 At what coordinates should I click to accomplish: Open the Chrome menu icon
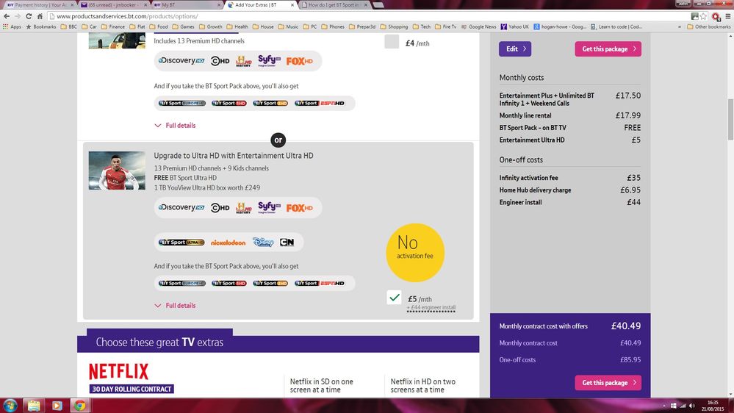coord(728,16)
